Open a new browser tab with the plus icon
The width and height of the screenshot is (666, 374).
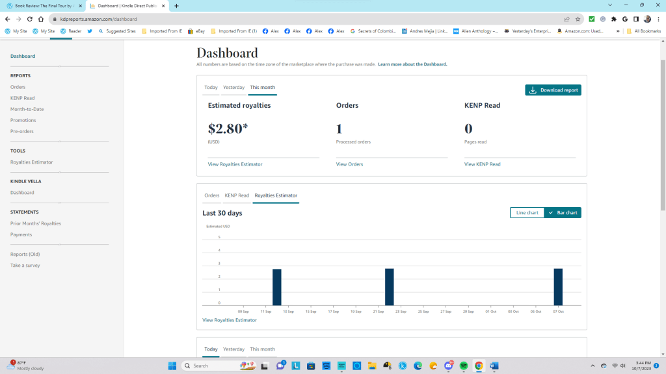point(176,6)
